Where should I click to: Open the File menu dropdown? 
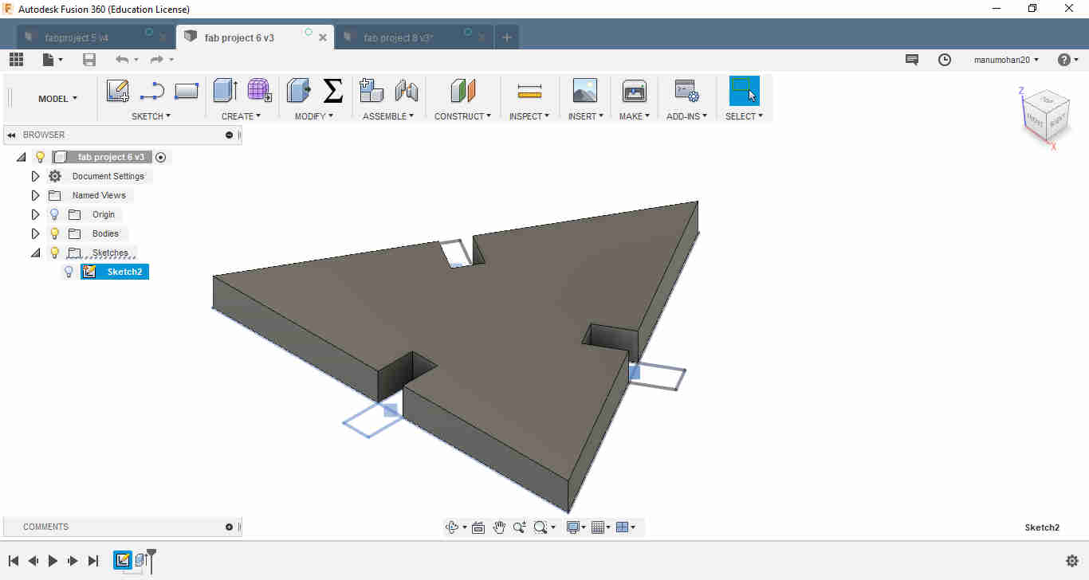51,60
